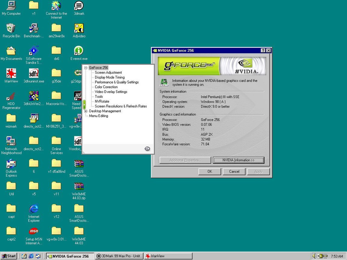Image resolution: width=347 pixels, height=260 pixels.
Task: Click the NVIDIA GeForce 256 taskbar button
Action: point(70,256)
